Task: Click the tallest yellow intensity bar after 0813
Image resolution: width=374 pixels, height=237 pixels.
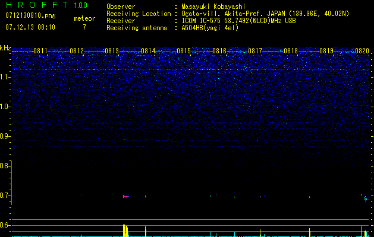Action: 124,230
